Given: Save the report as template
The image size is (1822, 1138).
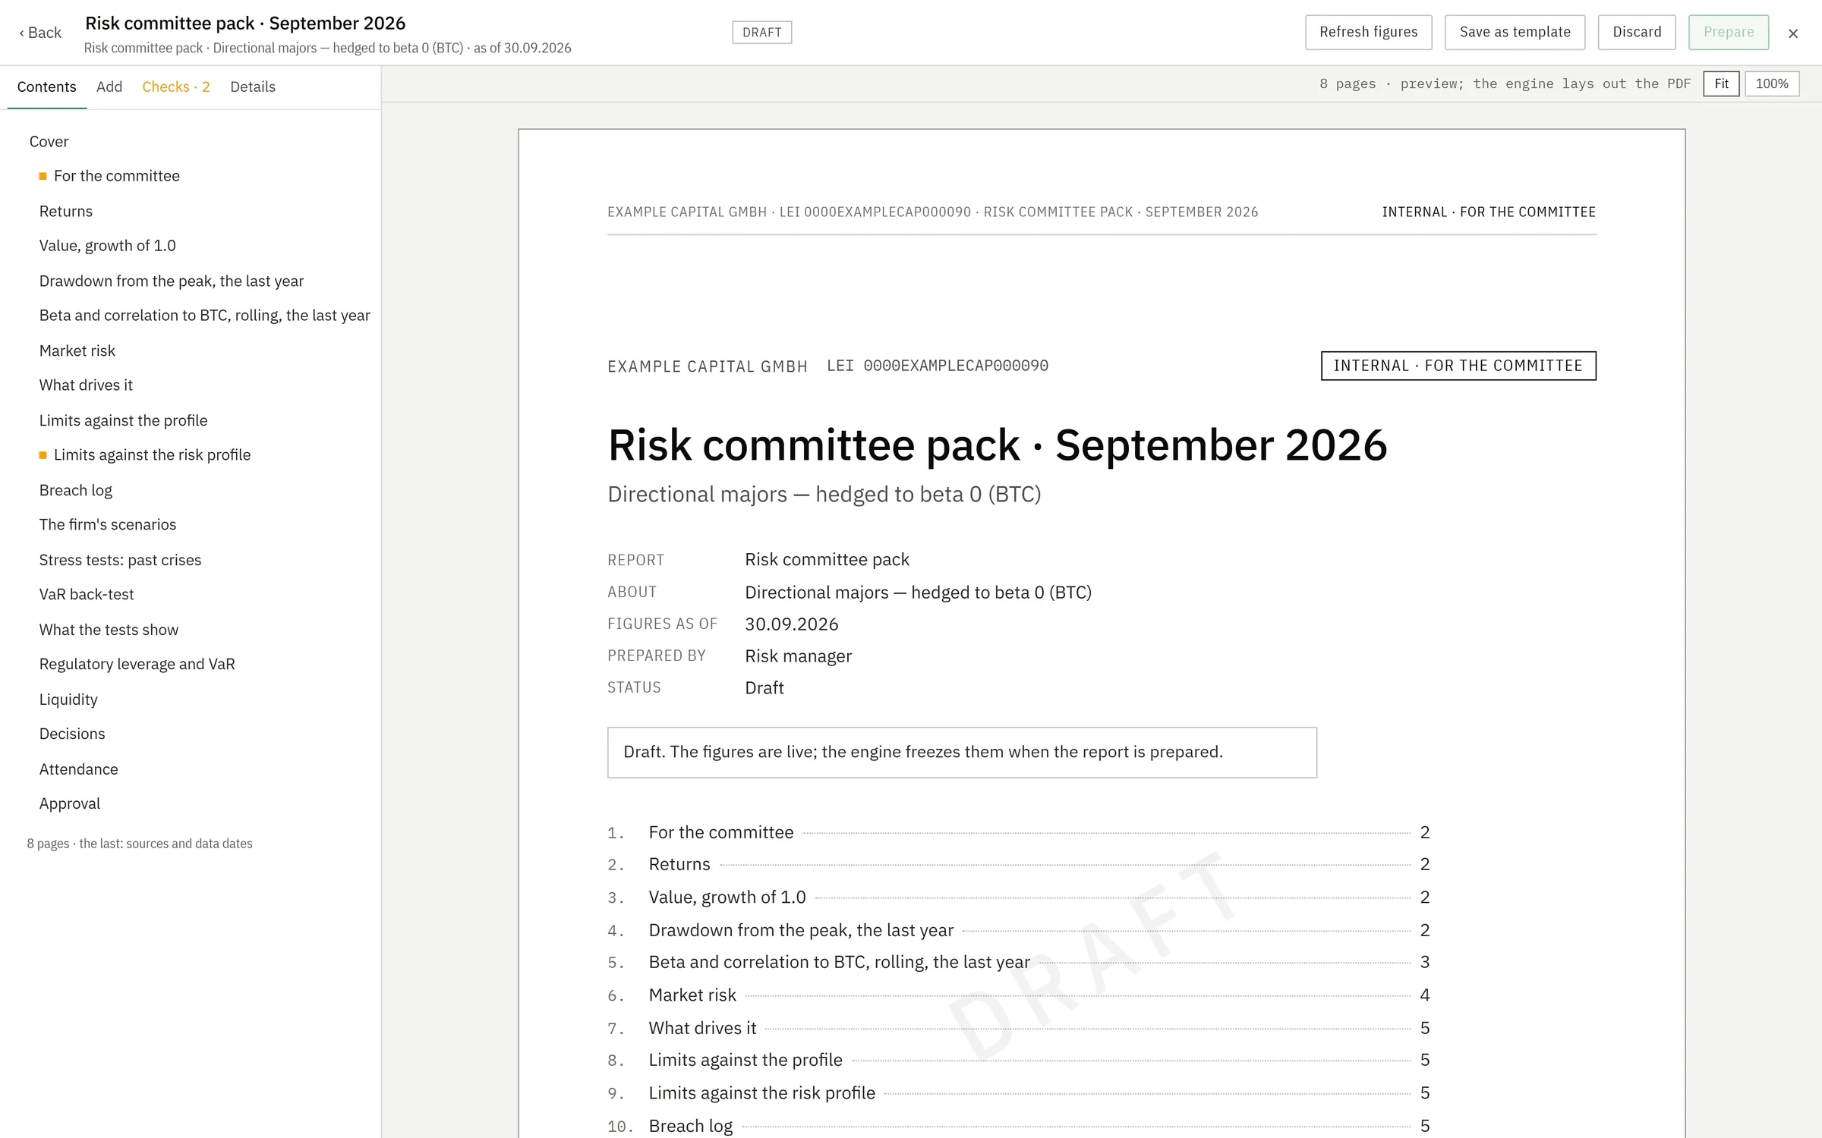Looking at the screenshot, I should (1515, 32).
